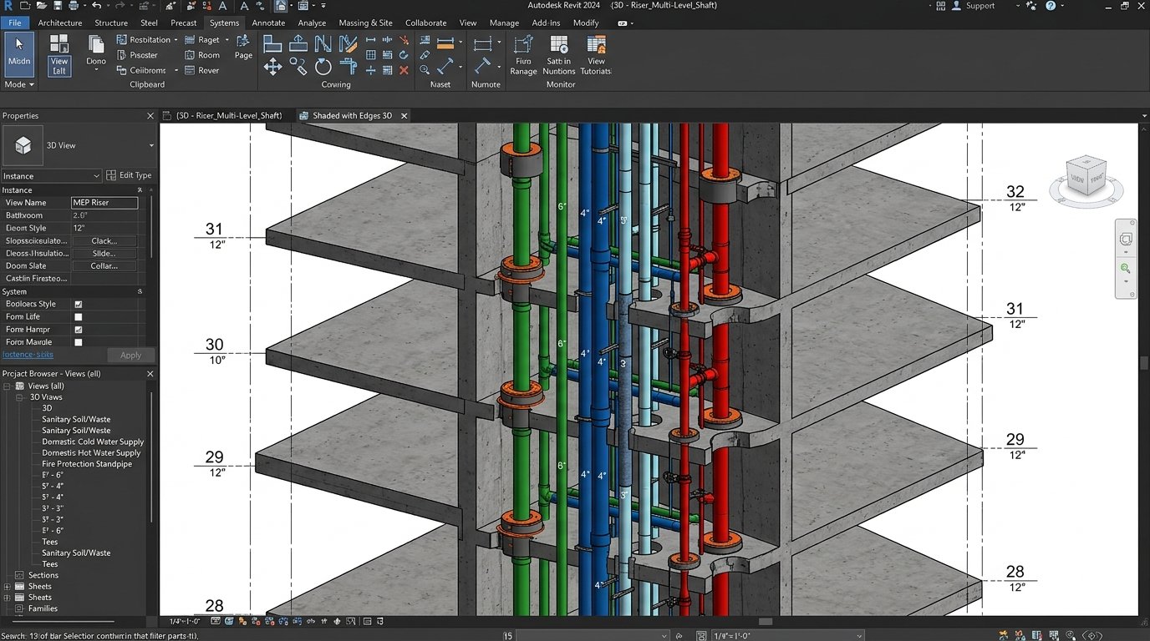Expand the first Sheets tree node
The image size is (1150, 641).
(8, 587)
